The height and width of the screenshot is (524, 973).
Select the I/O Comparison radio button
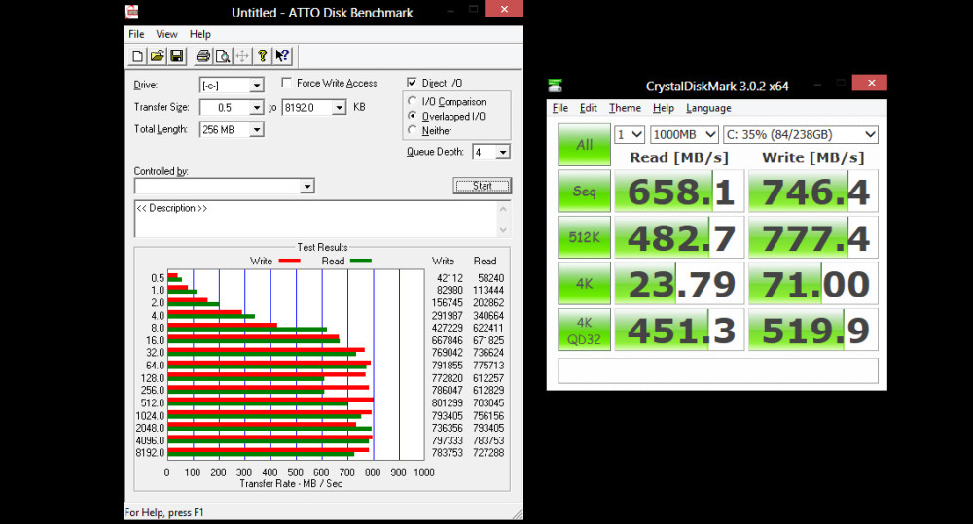tap(412, 101)
